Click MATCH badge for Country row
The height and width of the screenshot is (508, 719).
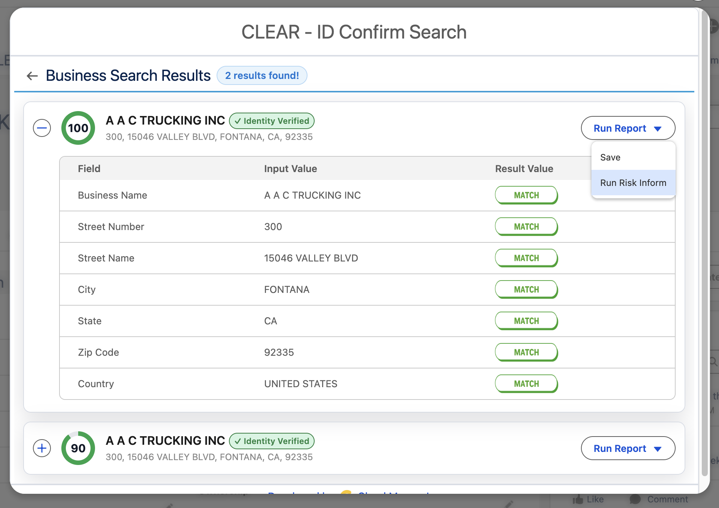pyautogui.click(x=526, y=384)
